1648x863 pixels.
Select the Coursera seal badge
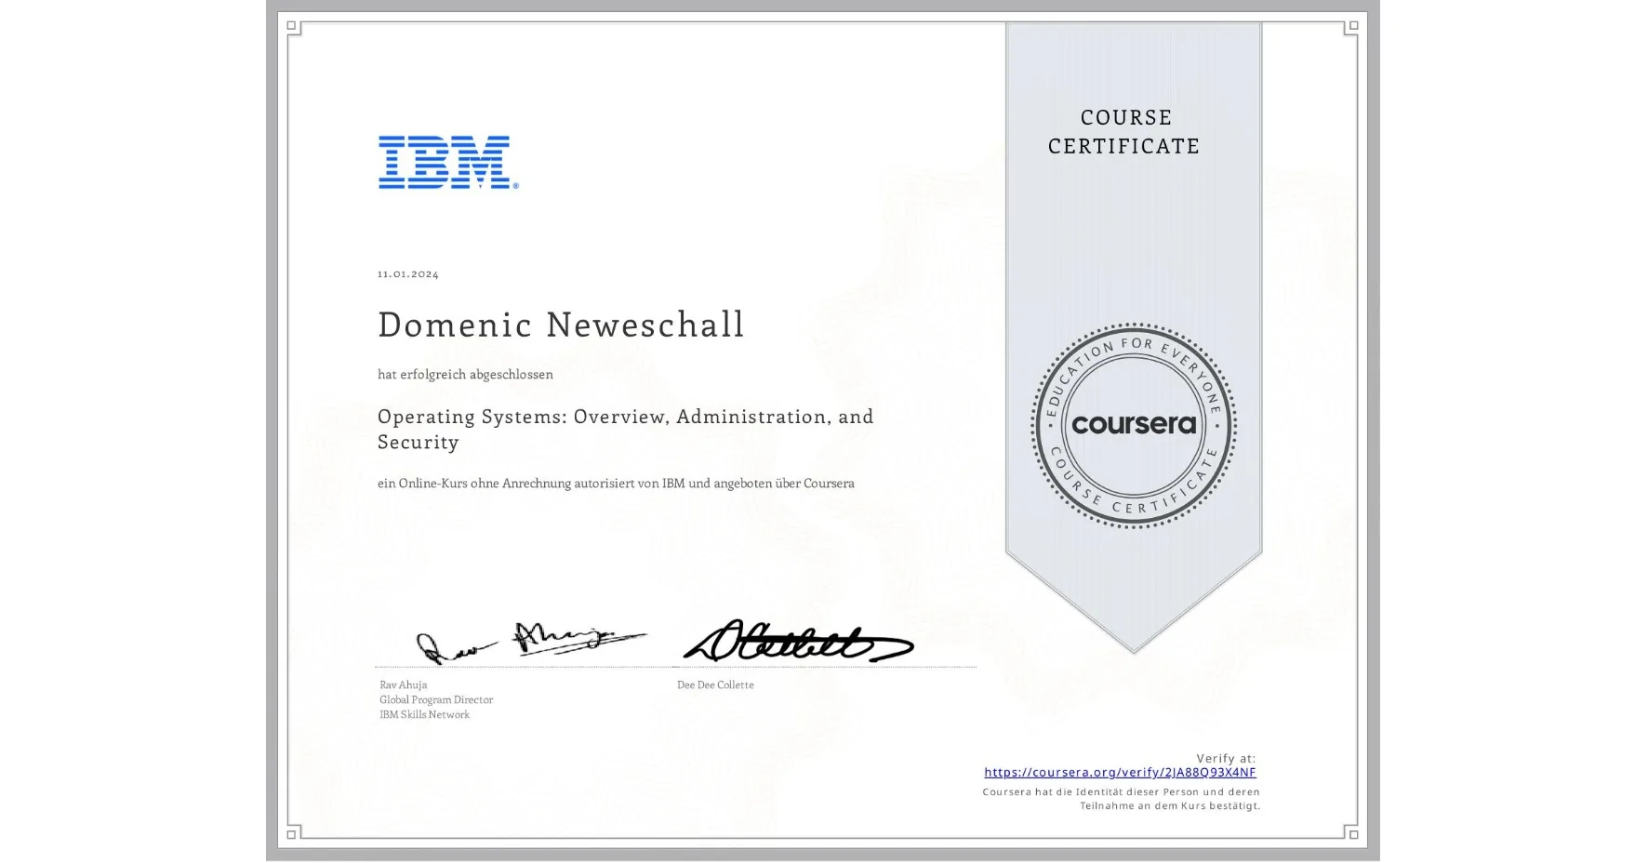point(1131,425)
